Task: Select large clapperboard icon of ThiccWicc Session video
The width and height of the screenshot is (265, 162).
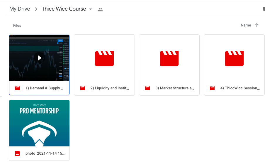Action: tap(234, 58)
